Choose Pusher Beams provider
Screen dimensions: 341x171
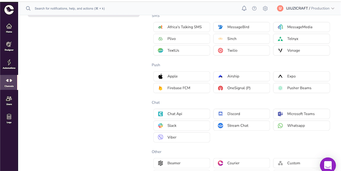tap(302, 88)
